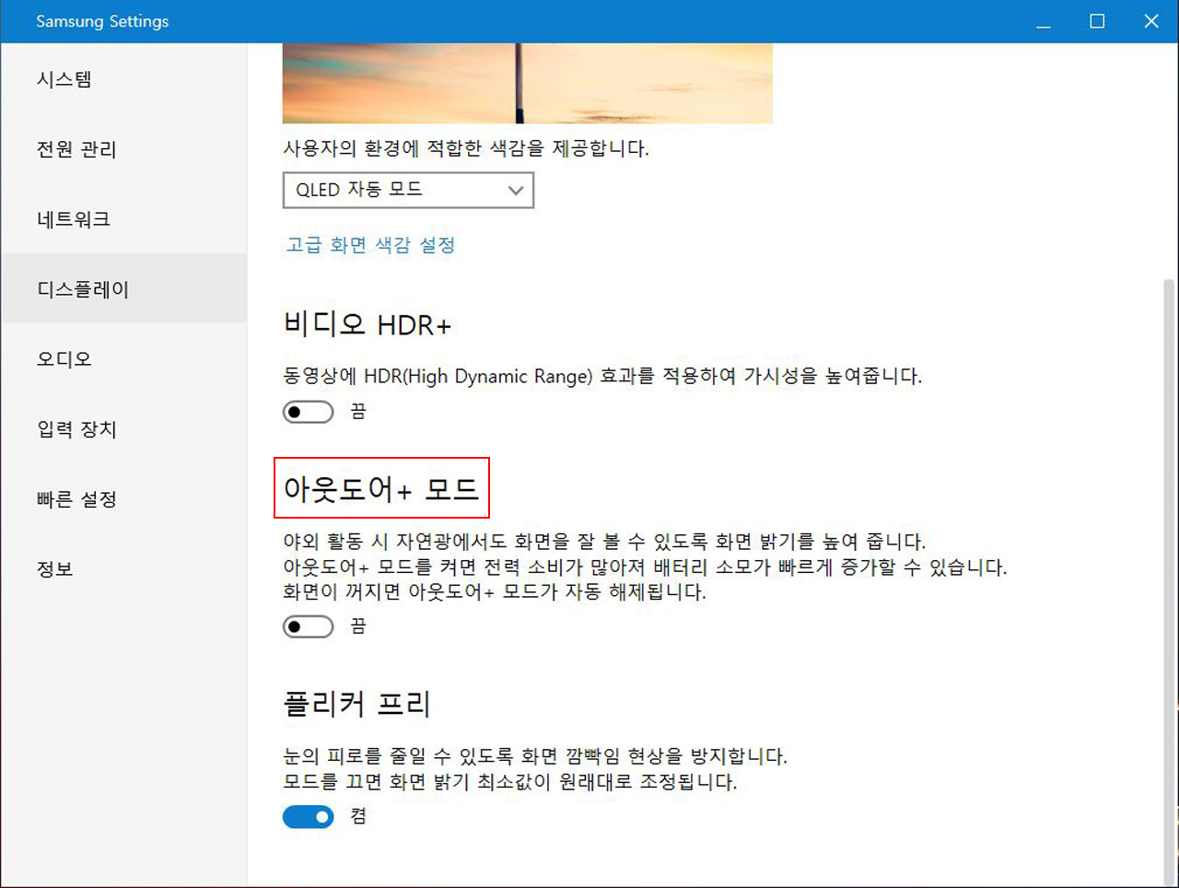Viewport: 1179px width, 888px height.
Task: Open 빠른 설정 in the sidebar
Action: pyautogui.click(x=76, y=499)
